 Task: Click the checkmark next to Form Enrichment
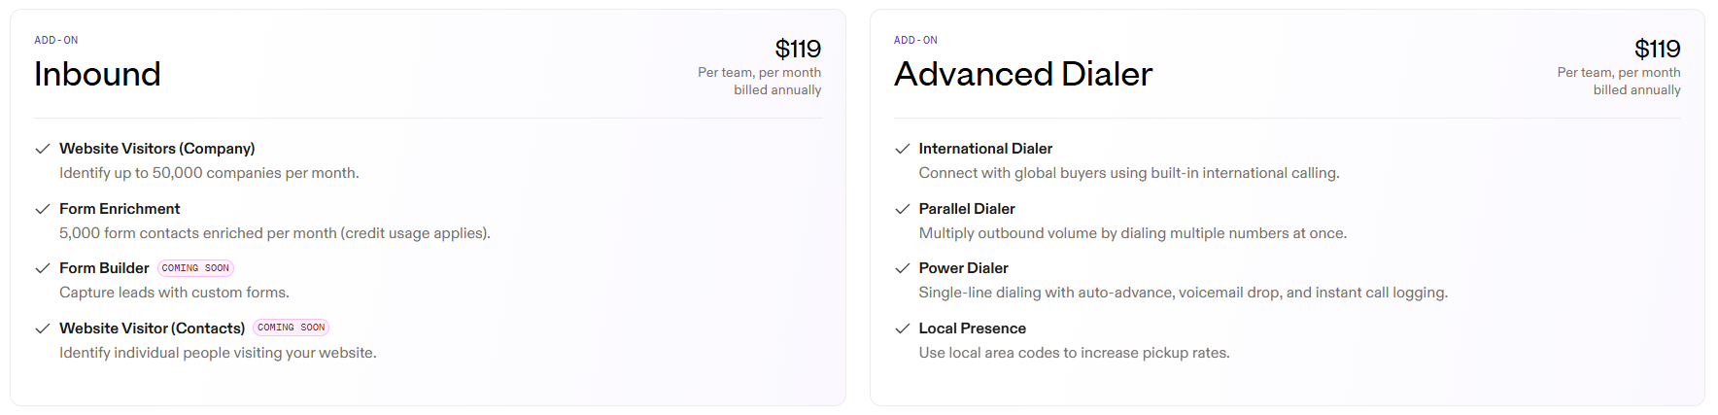[42, 209]
